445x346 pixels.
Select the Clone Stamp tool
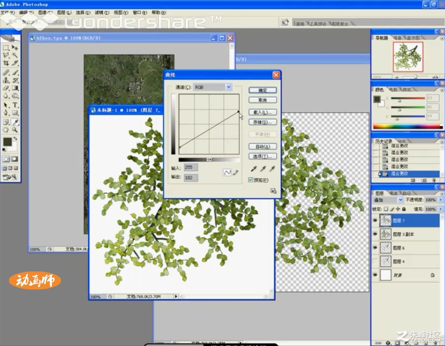[6, 80]
